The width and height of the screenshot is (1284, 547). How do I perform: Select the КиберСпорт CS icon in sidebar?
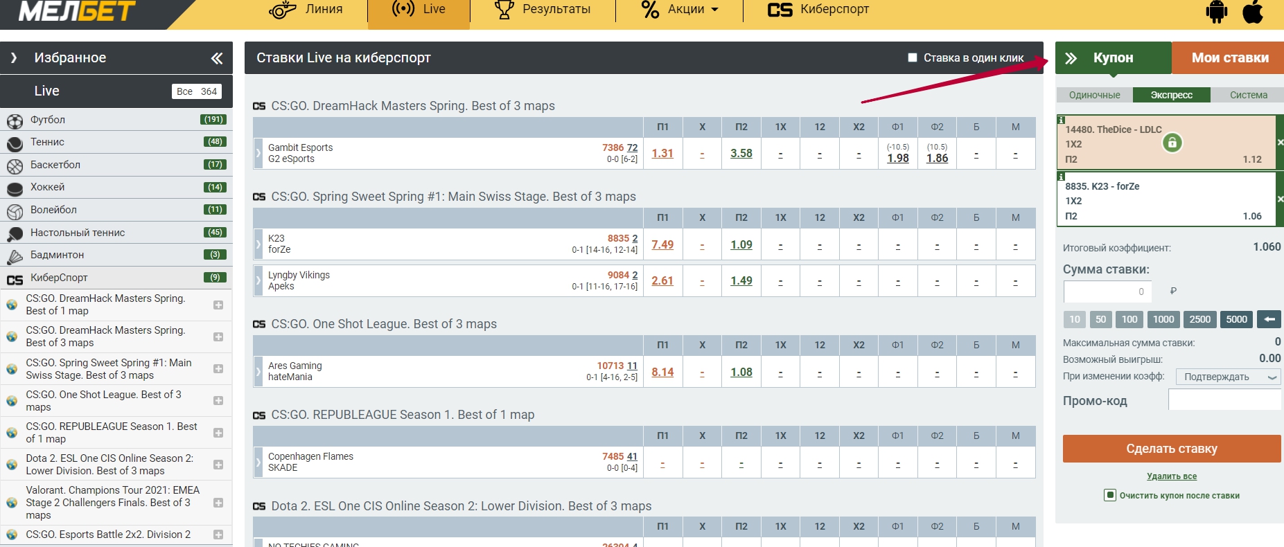[15, 279]
